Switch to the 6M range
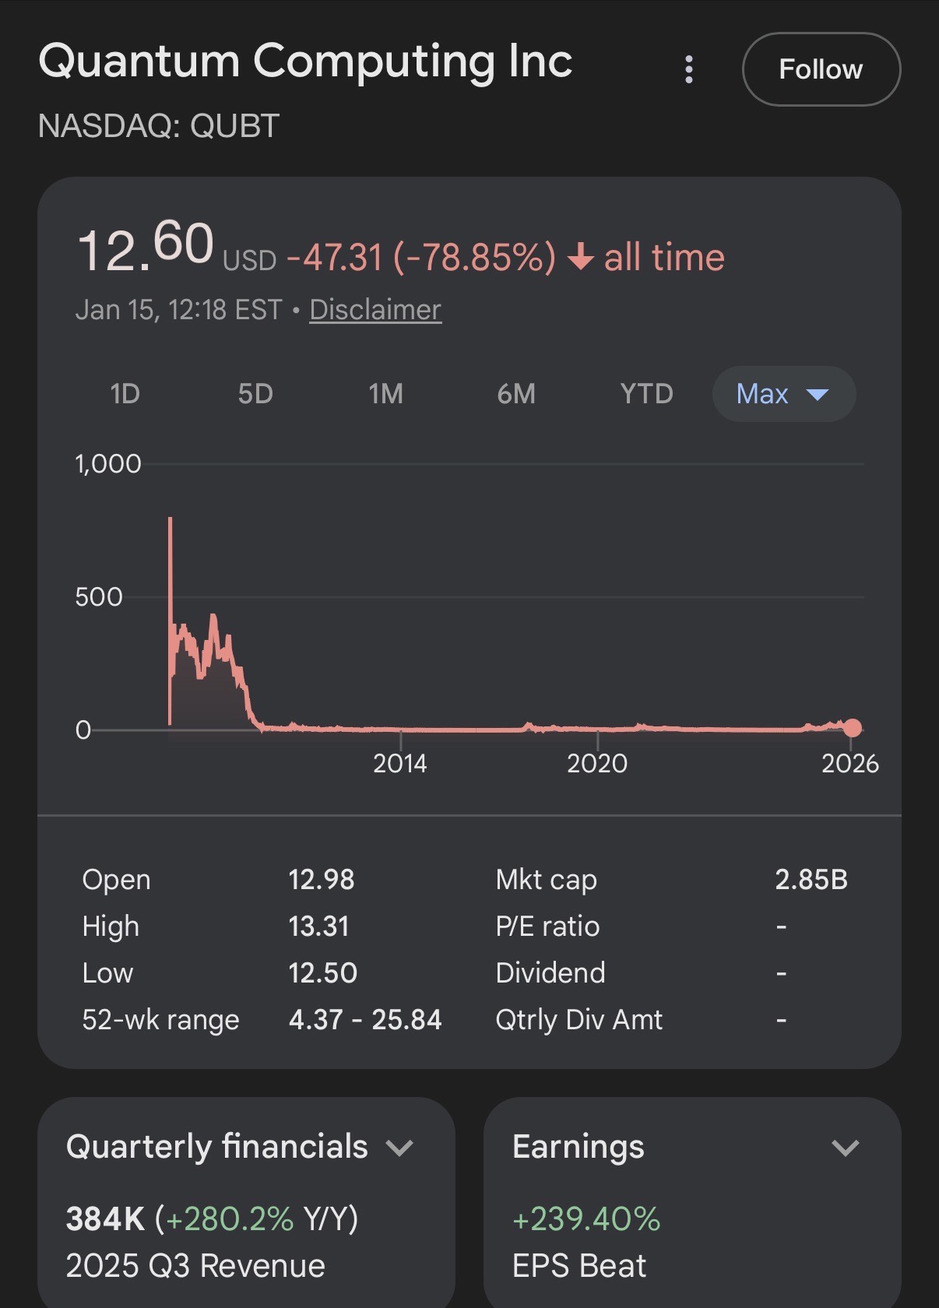 point(516,394)
